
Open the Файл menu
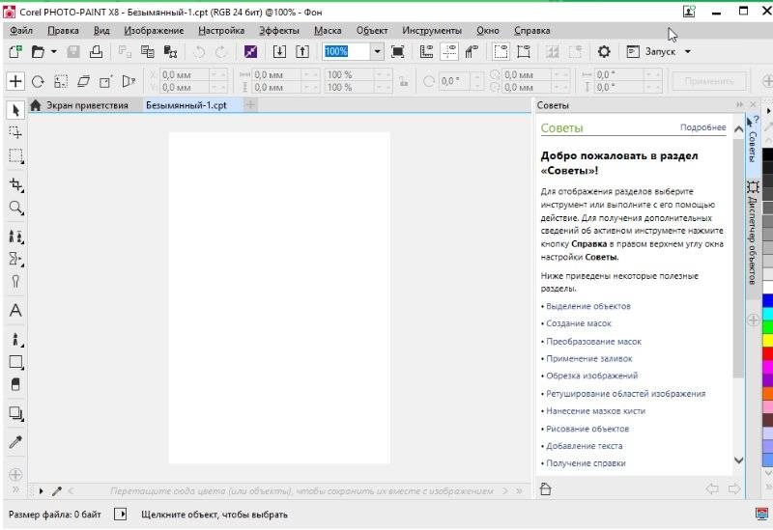(x=21, y=31)
